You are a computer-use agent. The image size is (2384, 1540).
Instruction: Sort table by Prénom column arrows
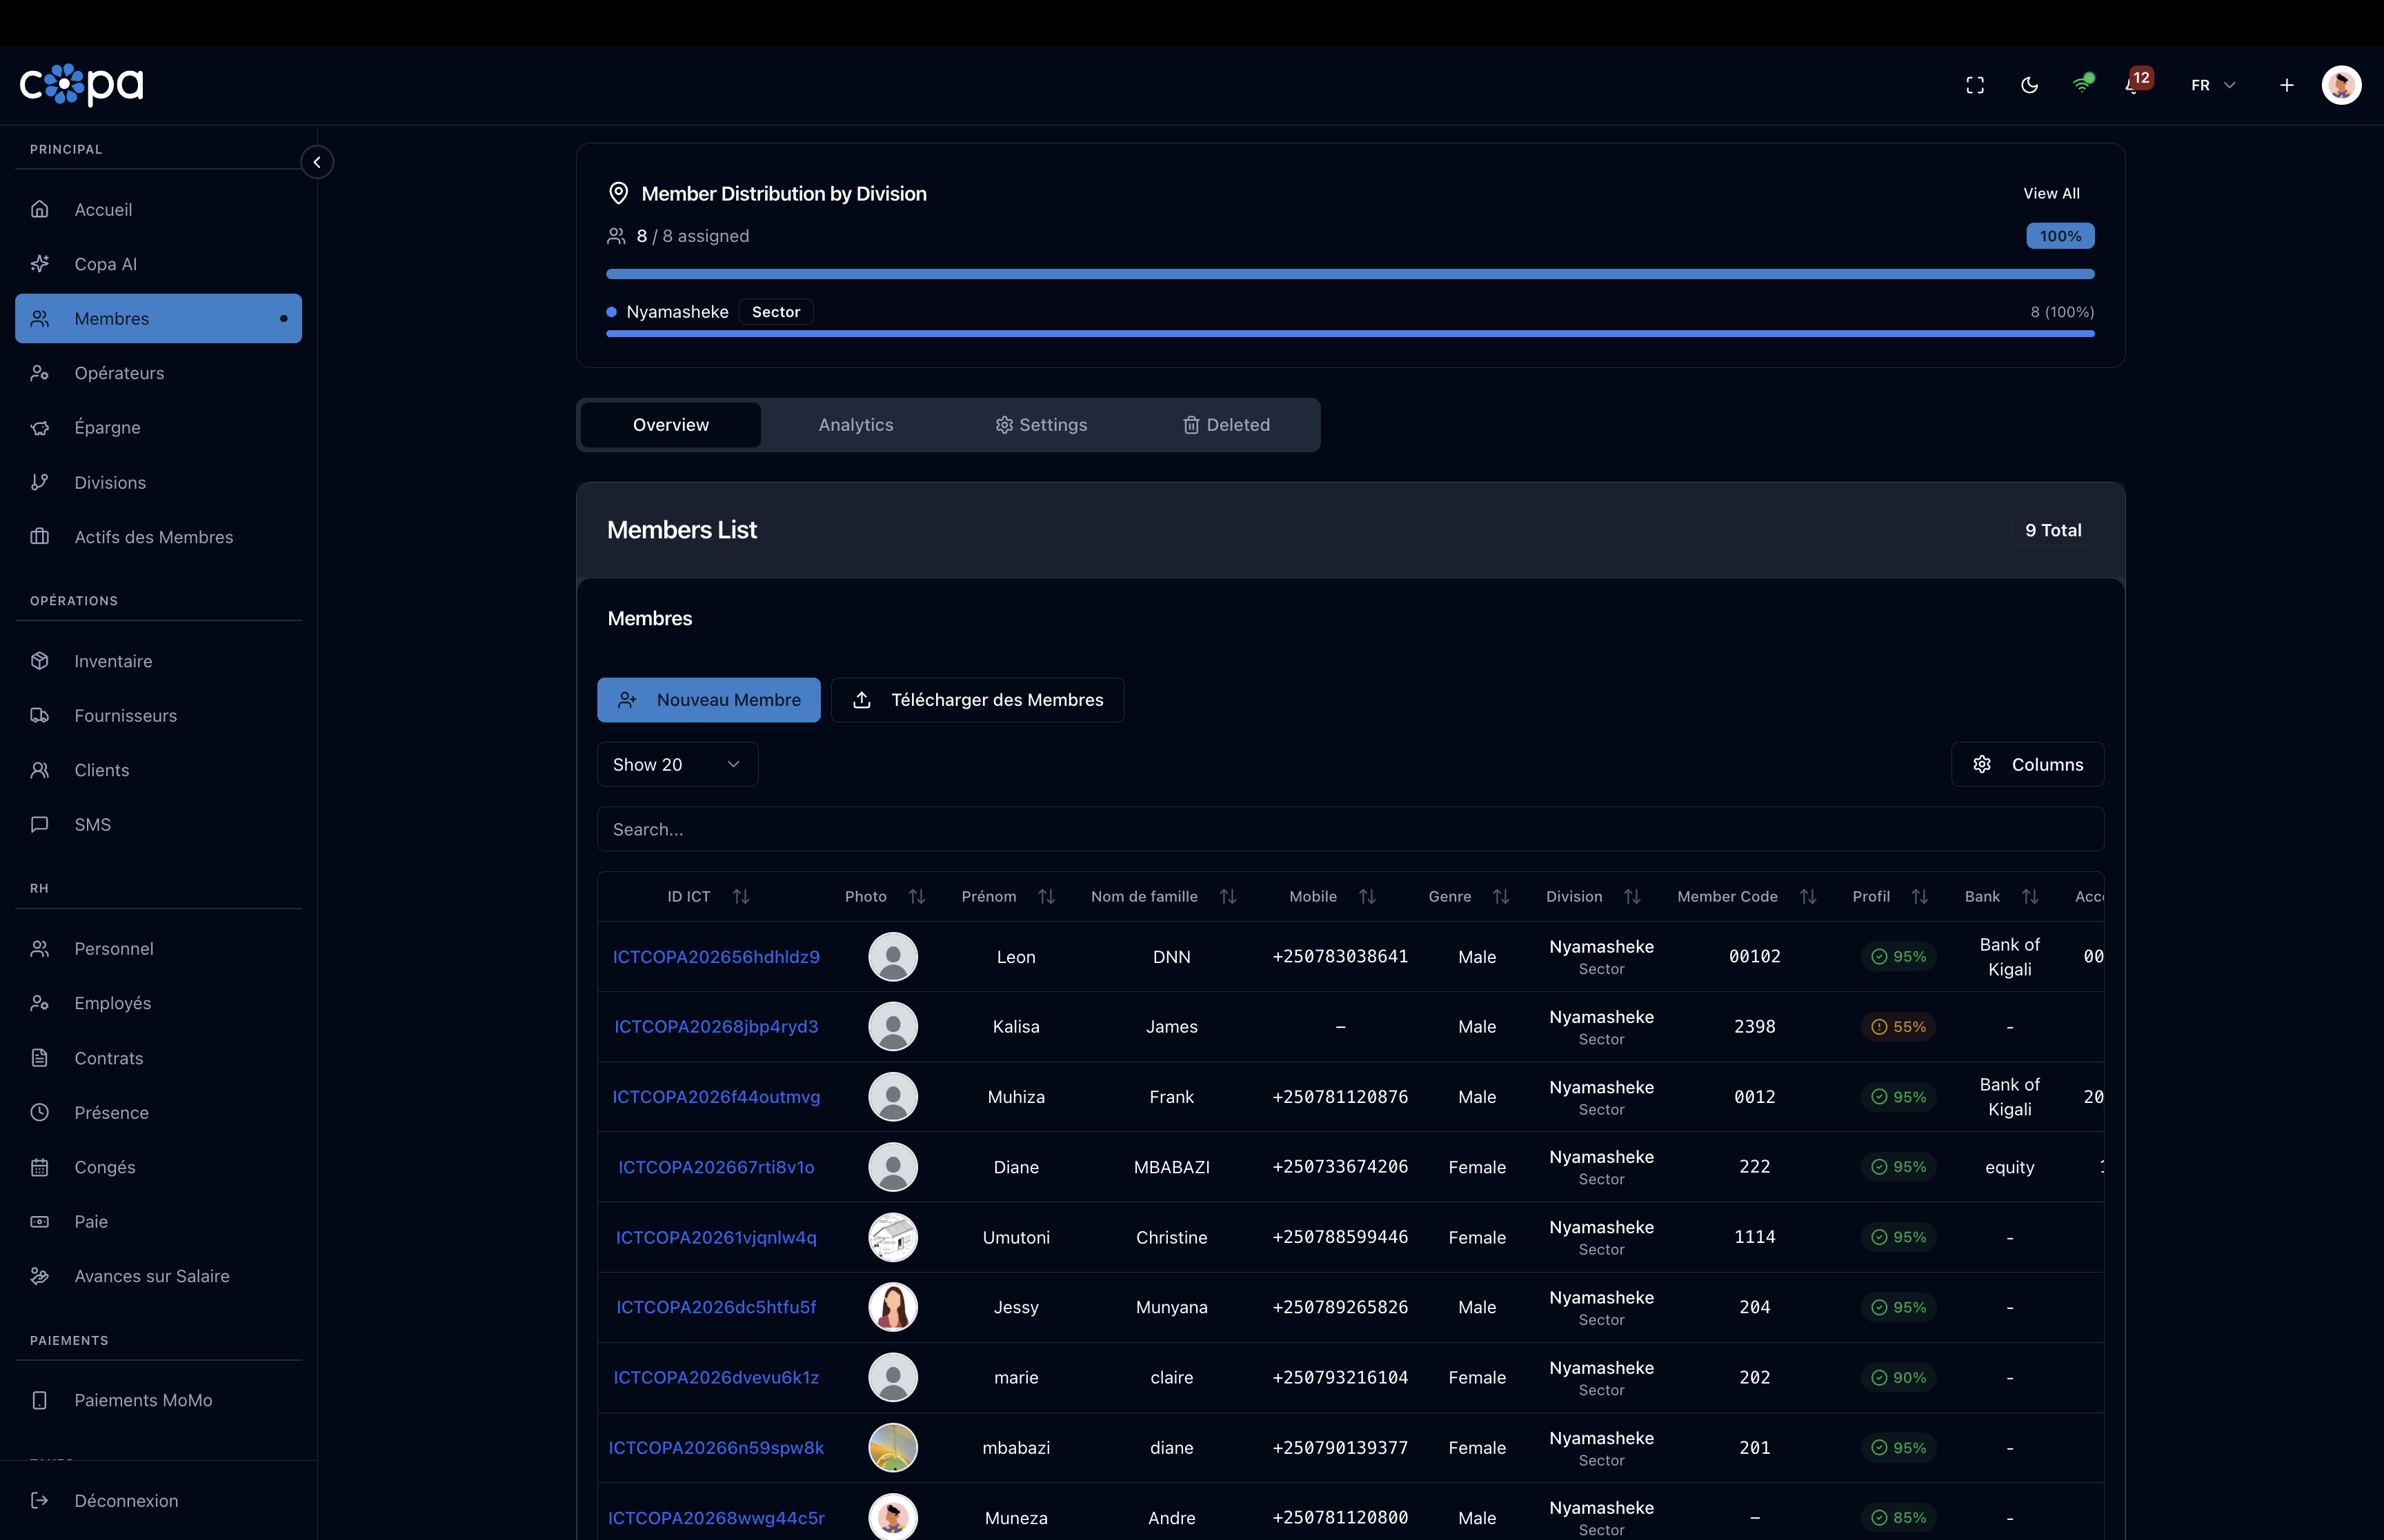1046,897
